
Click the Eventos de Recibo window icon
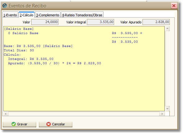pos(5,6)
